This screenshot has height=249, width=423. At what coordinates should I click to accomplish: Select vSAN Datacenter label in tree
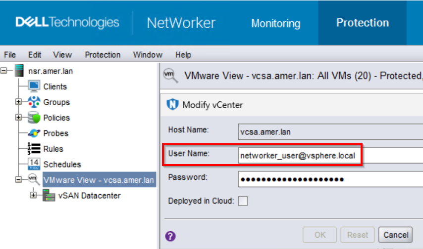point(89,196)
